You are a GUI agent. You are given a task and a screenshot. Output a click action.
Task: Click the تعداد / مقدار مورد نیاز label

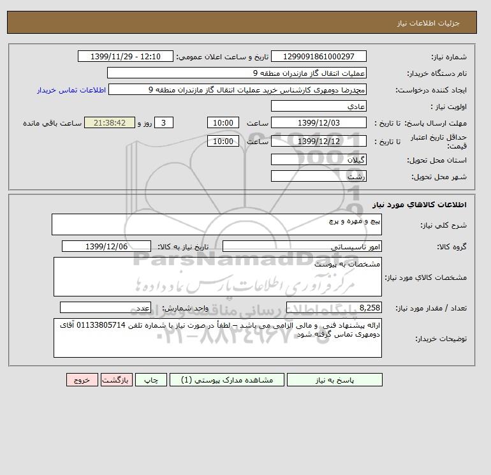click(x=431, y=308)
